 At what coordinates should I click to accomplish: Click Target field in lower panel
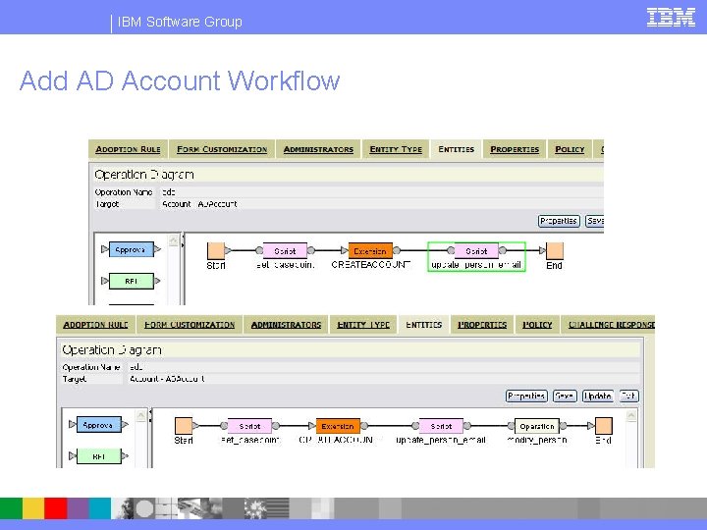[383, 379]
